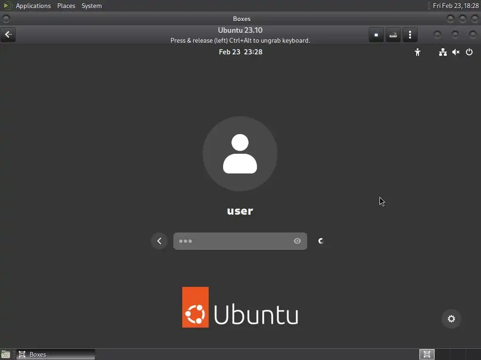The width and height of the screenshot is (481, 360).
Task: Open the keyboard shortcuts send-keys button
Action: 393,35
